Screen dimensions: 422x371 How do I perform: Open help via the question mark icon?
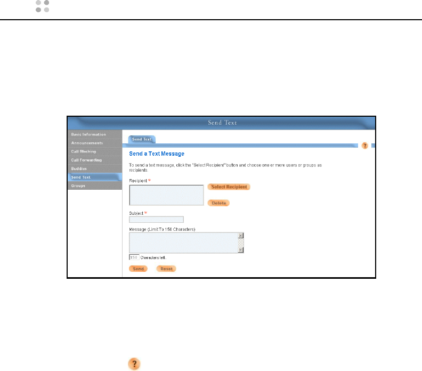pyautogui.click(x=364, y=146)
